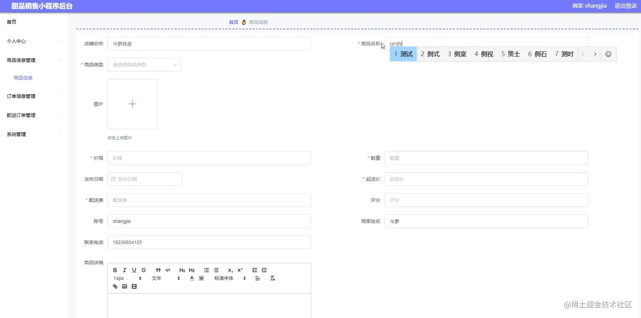
Task: Choose IME candidate 测试
Action: tap(403, 54)
